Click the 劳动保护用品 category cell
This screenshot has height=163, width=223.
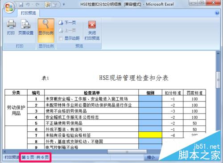16,110
